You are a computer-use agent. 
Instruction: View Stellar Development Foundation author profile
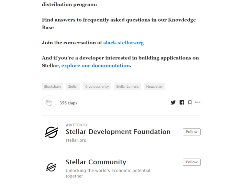click(118, 132)
